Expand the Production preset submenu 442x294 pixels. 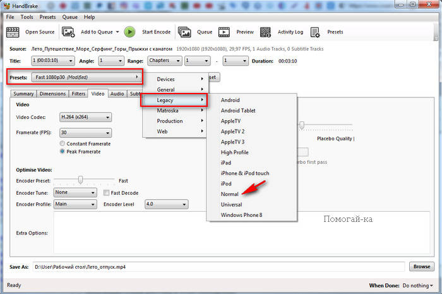pyautogui.click(x=175, y=121)
